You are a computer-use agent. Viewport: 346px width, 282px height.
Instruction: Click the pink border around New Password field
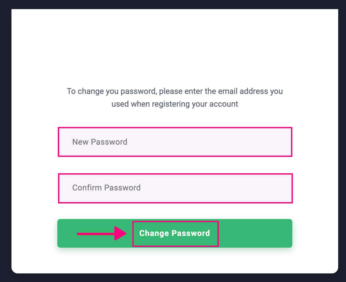tap(175, 128)
